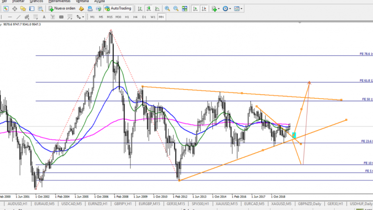Tile chart windows icon
The image size is (373, 210).
(185, 9)
